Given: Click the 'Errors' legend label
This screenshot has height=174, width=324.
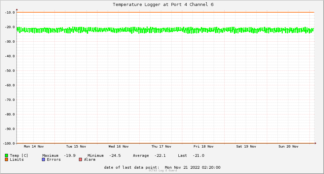Looking at the screenshot, I should [54, 159].
